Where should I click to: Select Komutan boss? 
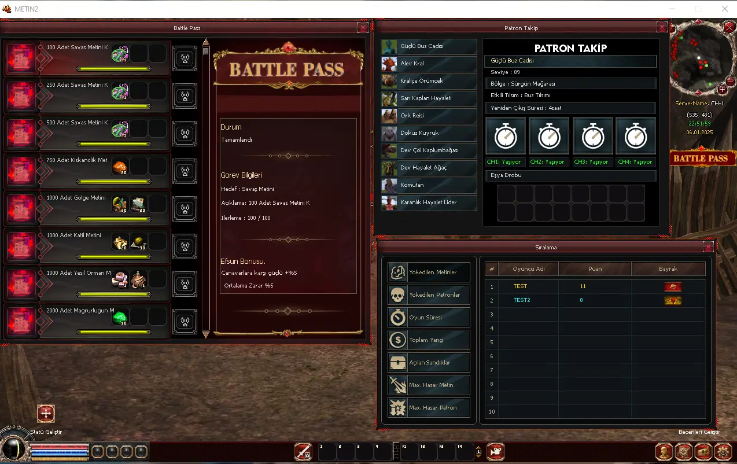pyautogui.click(x=429, y=185)
